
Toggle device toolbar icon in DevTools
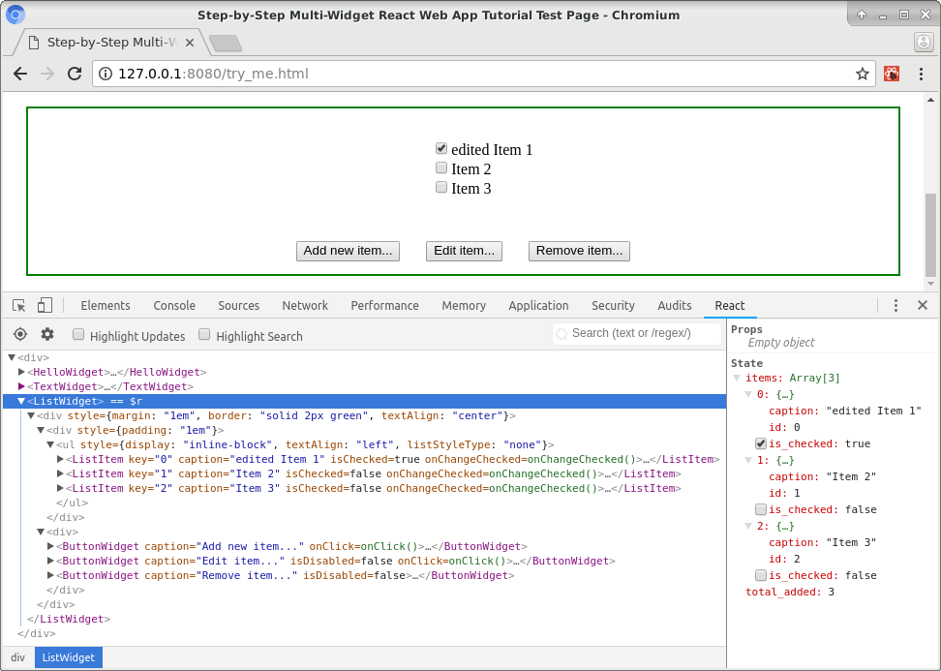pos(45,305)
